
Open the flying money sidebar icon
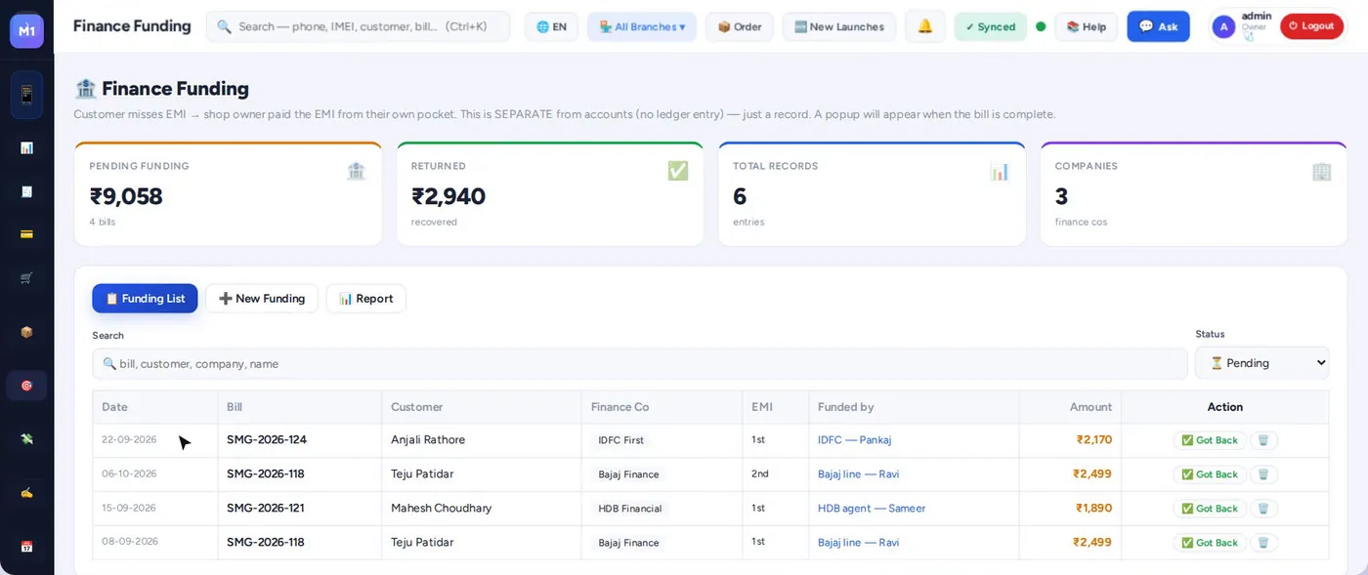26,439
